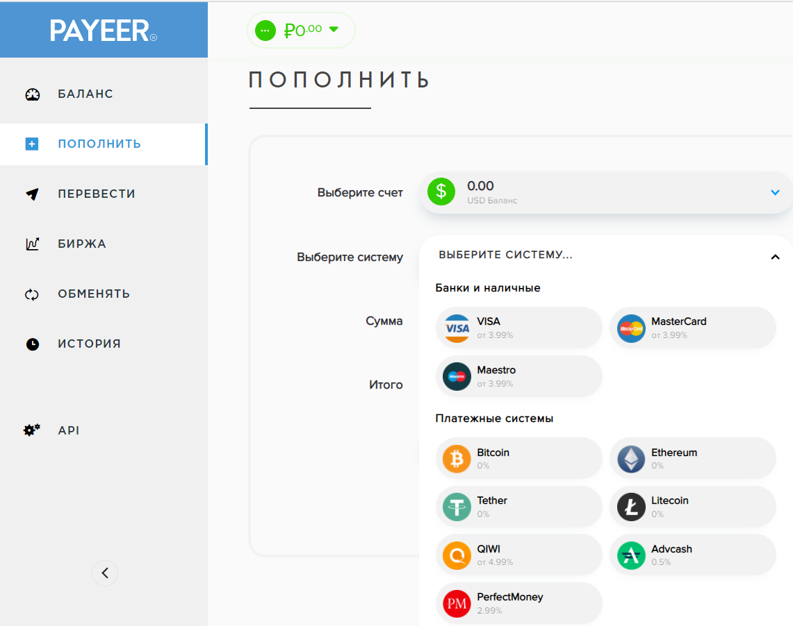
Task: Open the ИСТОРИЯ menu item
Action: coord(104,344)
